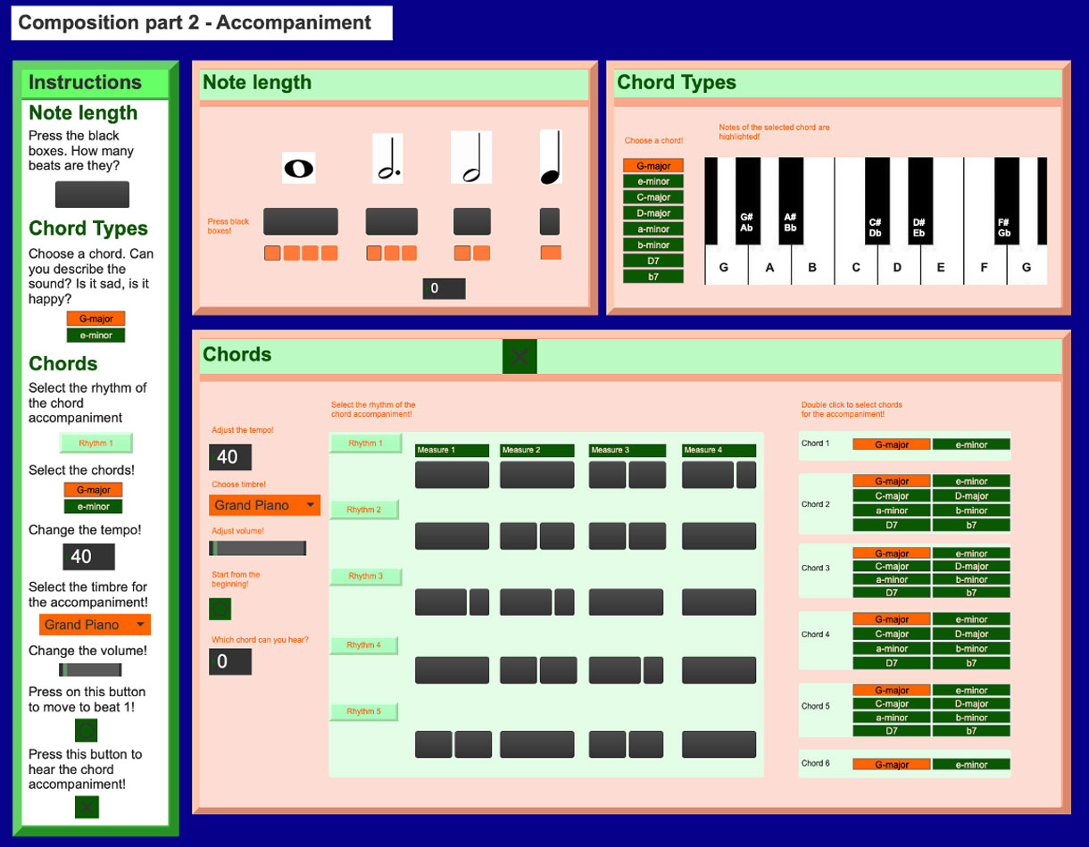This screenshot has width=1089, height=847.
Task: Open the timbre dropdown in the Instructions sidebar
Action: [x=95, y=624]
